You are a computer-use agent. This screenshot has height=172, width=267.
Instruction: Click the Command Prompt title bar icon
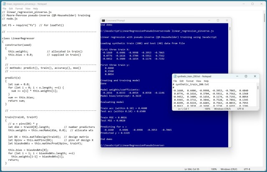(x=103, y=20)
